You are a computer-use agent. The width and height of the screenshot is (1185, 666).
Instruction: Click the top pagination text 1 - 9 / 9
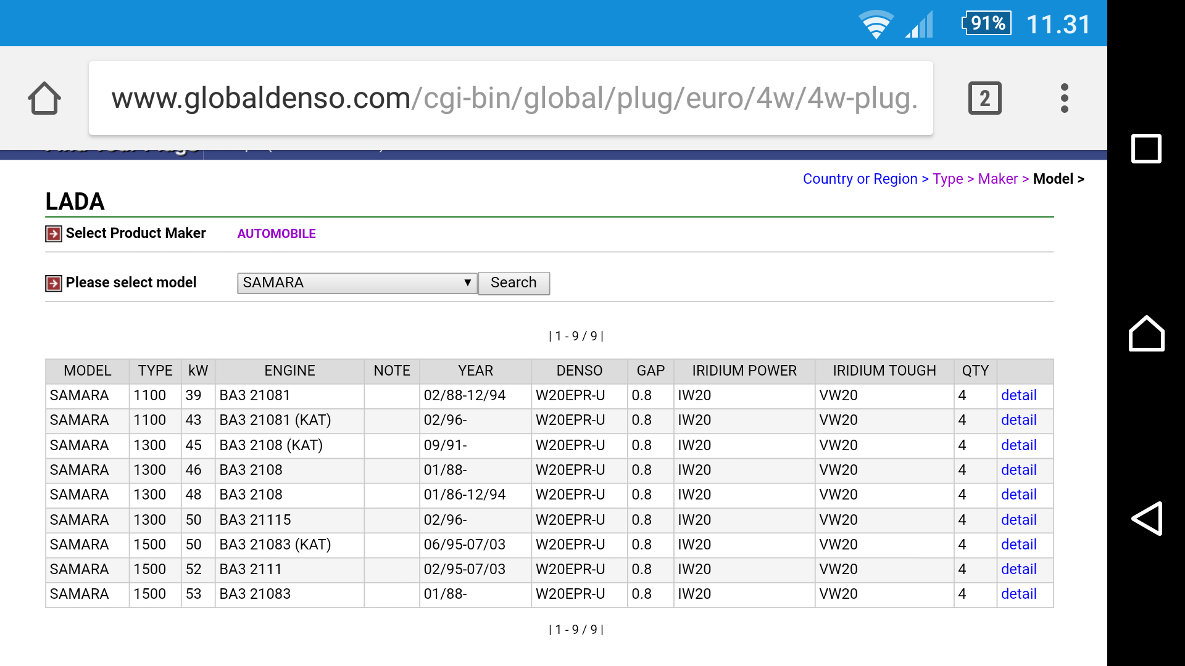pyautogui.click(x=576, y=336)
